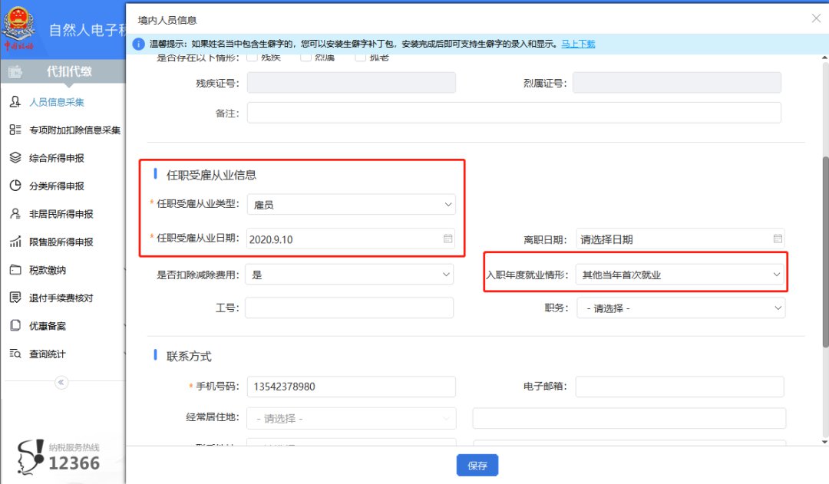
Task: Select 退付手续费核对 in the sidebar menu
Action: [x=61, y=298]
